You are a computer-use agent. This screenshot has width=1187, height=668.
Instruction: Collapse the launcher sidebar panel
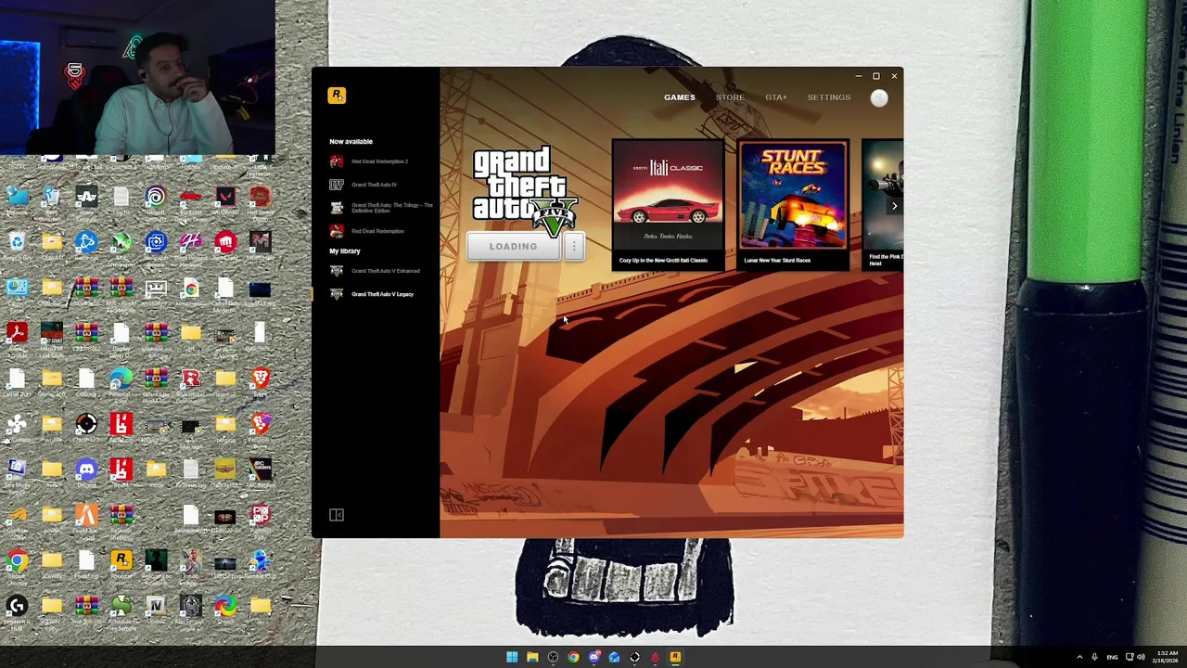pyautogui.click(x=337, y=515)
